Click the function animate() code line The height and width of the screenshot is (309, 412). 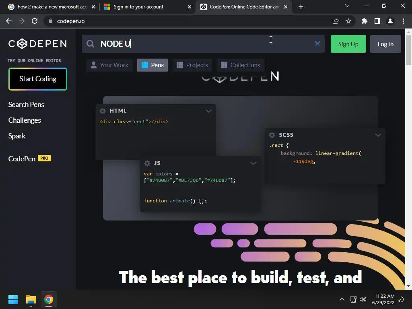(175, 201)
